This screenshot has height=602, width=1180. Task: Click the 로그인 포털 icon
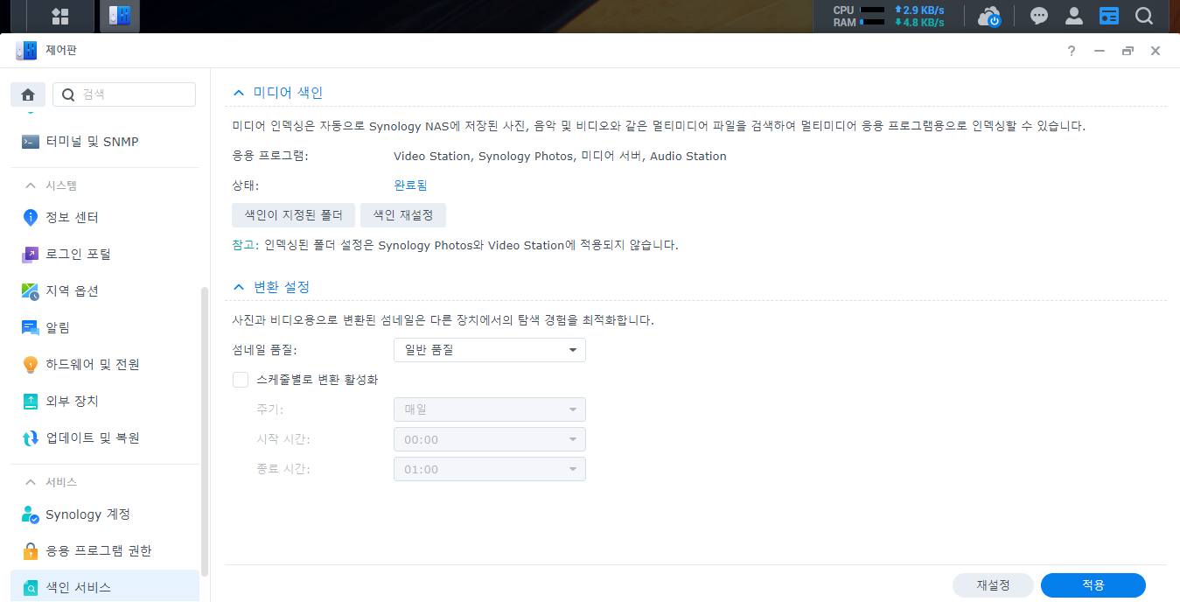[x=31, y=254]
